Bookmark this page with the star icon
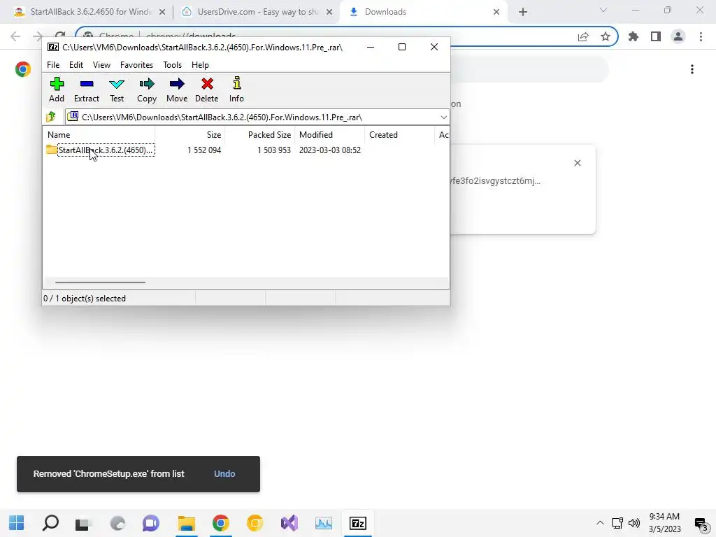Image resolution: width=716 pixels, height=537 pixels. 606,36
